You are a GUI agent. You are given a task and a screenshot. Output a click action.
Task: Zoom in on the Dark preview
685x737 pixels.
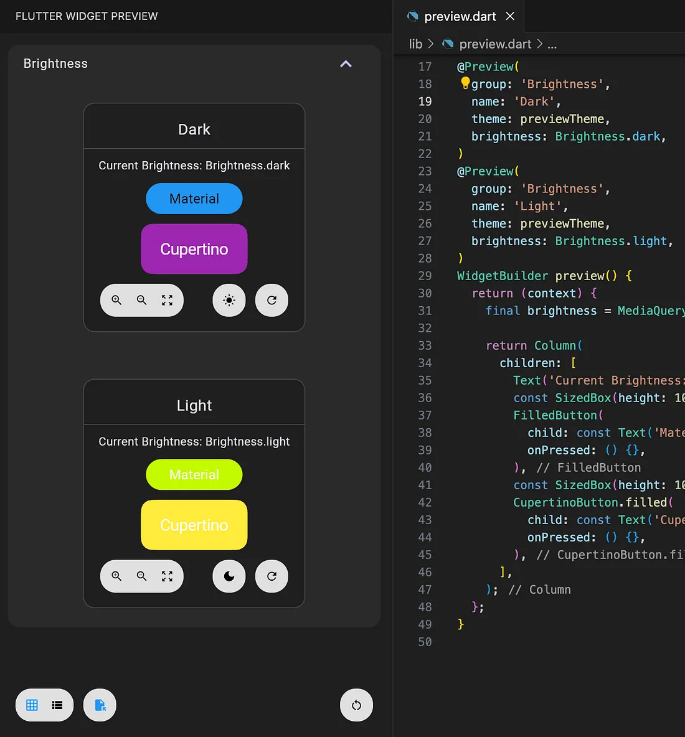click(x=116, y=300)
